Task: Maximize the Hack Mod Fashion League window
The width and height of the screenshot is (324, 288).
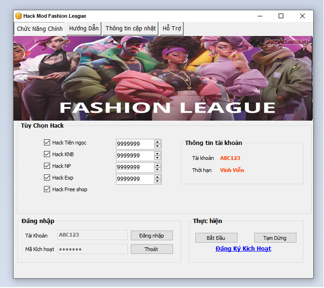Action: [x=281, y=16]
